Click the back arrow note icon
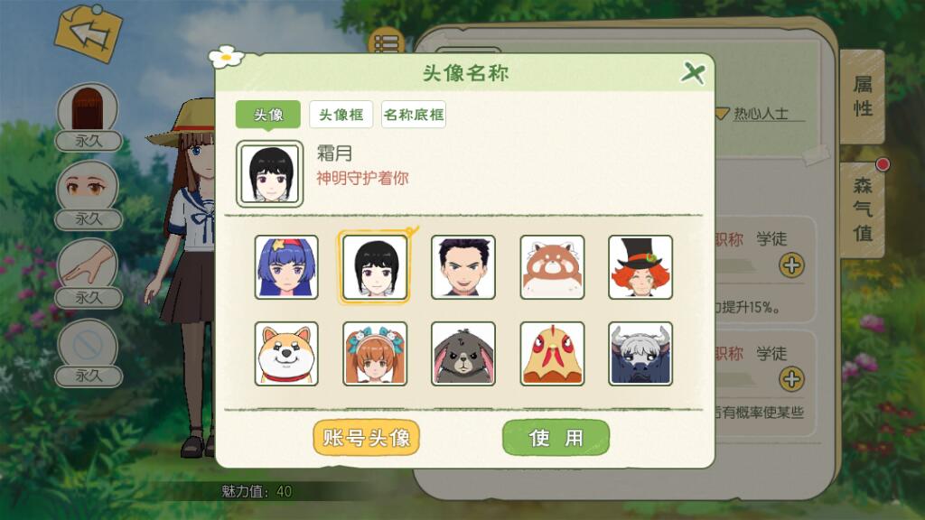 [x=89, y=33]
